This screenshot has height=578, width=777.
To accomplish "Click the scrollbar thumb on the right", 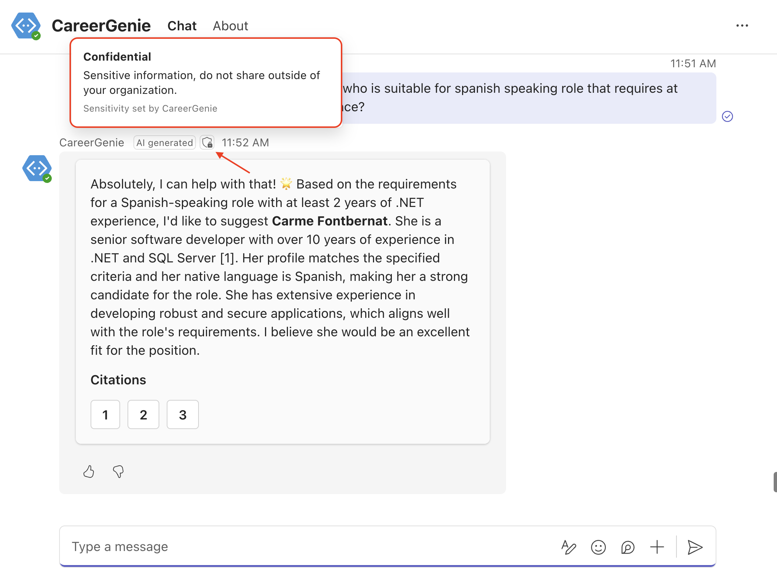I will coord(775,482).
